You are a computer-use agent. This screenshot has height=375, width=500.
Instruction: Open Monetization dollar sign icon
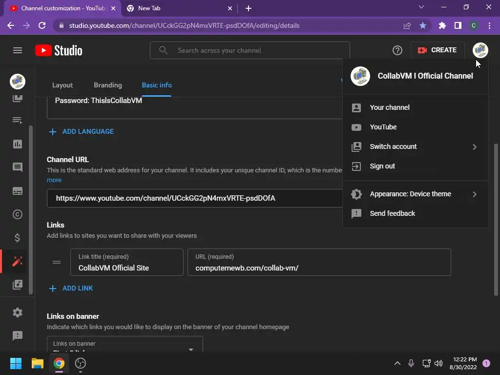pos(18,238)
